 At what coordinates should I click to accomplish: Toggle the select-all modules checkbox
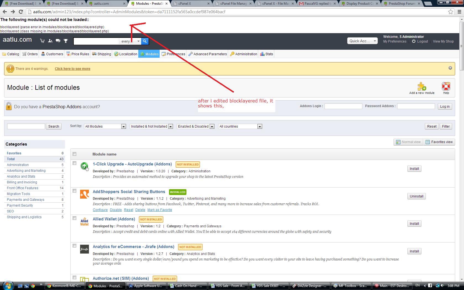(x=74, y=154)
